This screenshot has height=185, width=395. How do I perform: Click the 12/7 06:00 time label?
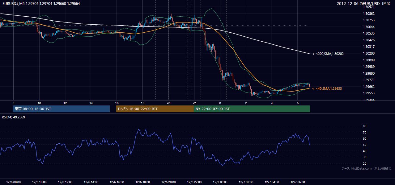click(x=297, y=182)
